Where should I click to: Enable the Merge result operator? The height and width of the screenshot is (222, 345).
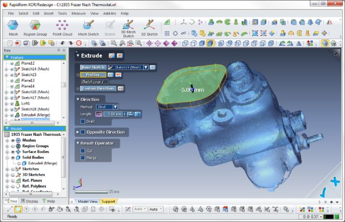tap(83, 157)
